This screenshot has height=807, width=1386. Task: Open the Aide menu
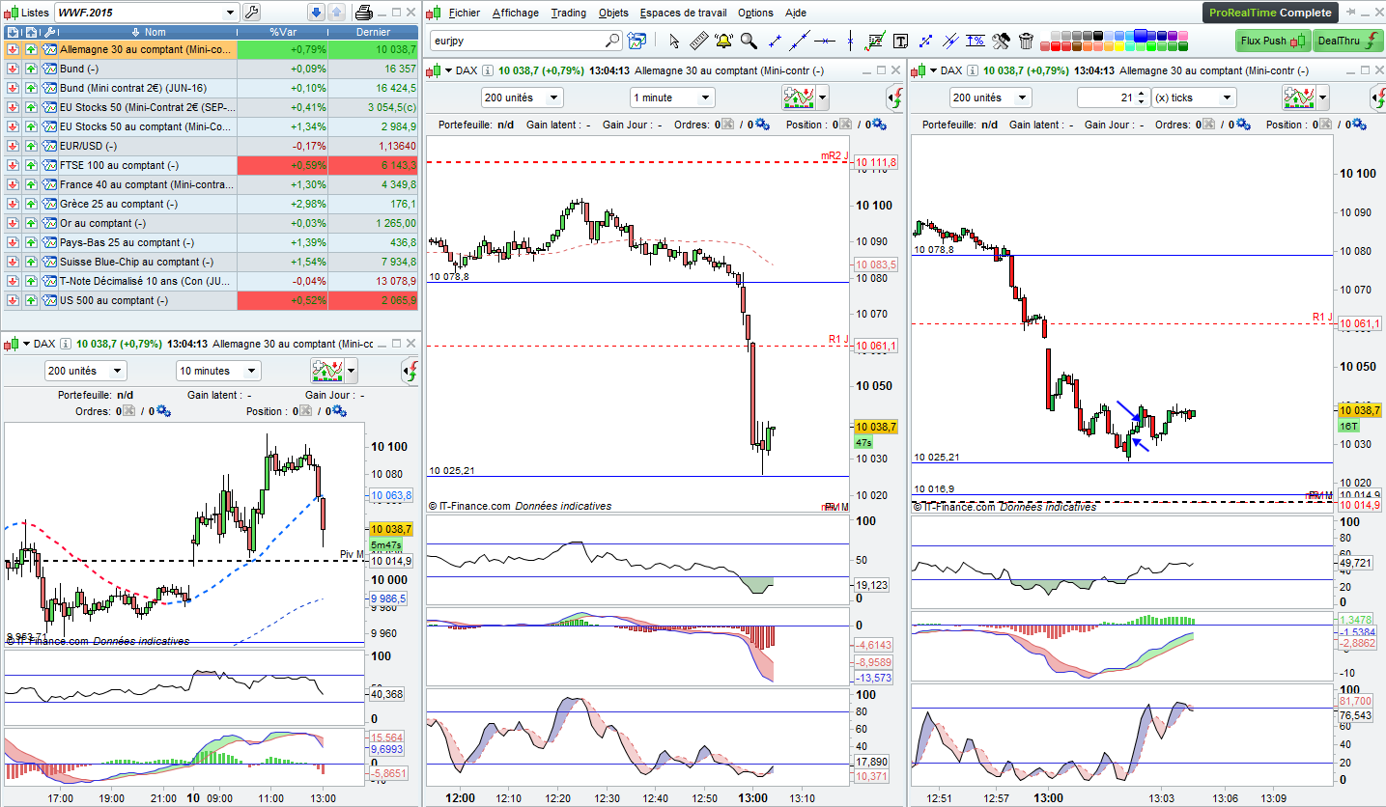click(796, 13)
